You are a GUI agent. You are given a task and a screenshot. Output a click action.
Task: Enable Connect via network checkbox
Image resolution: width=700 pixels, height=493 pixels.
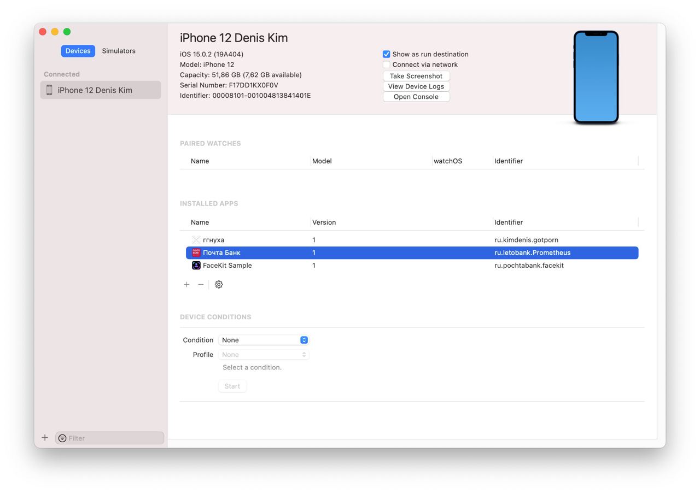tap(386, 64)
